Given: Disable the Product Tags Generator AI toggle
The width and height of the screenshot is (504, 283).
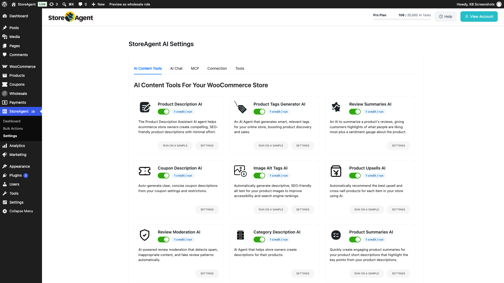Looking at the screenshot, I should (x=259, y=112).
